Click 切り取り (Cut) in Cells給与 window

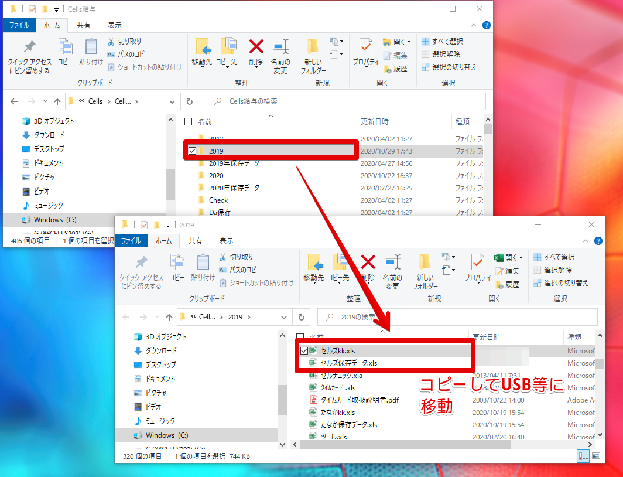pos(124,42)
